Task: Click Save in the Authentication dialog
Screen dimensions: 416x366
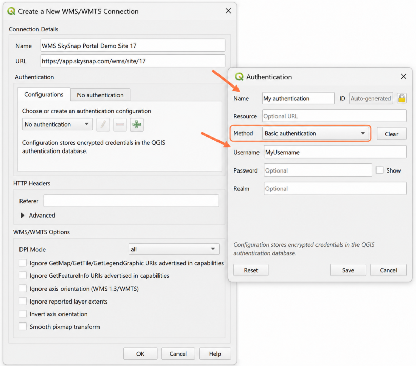Action: point(348,270)
